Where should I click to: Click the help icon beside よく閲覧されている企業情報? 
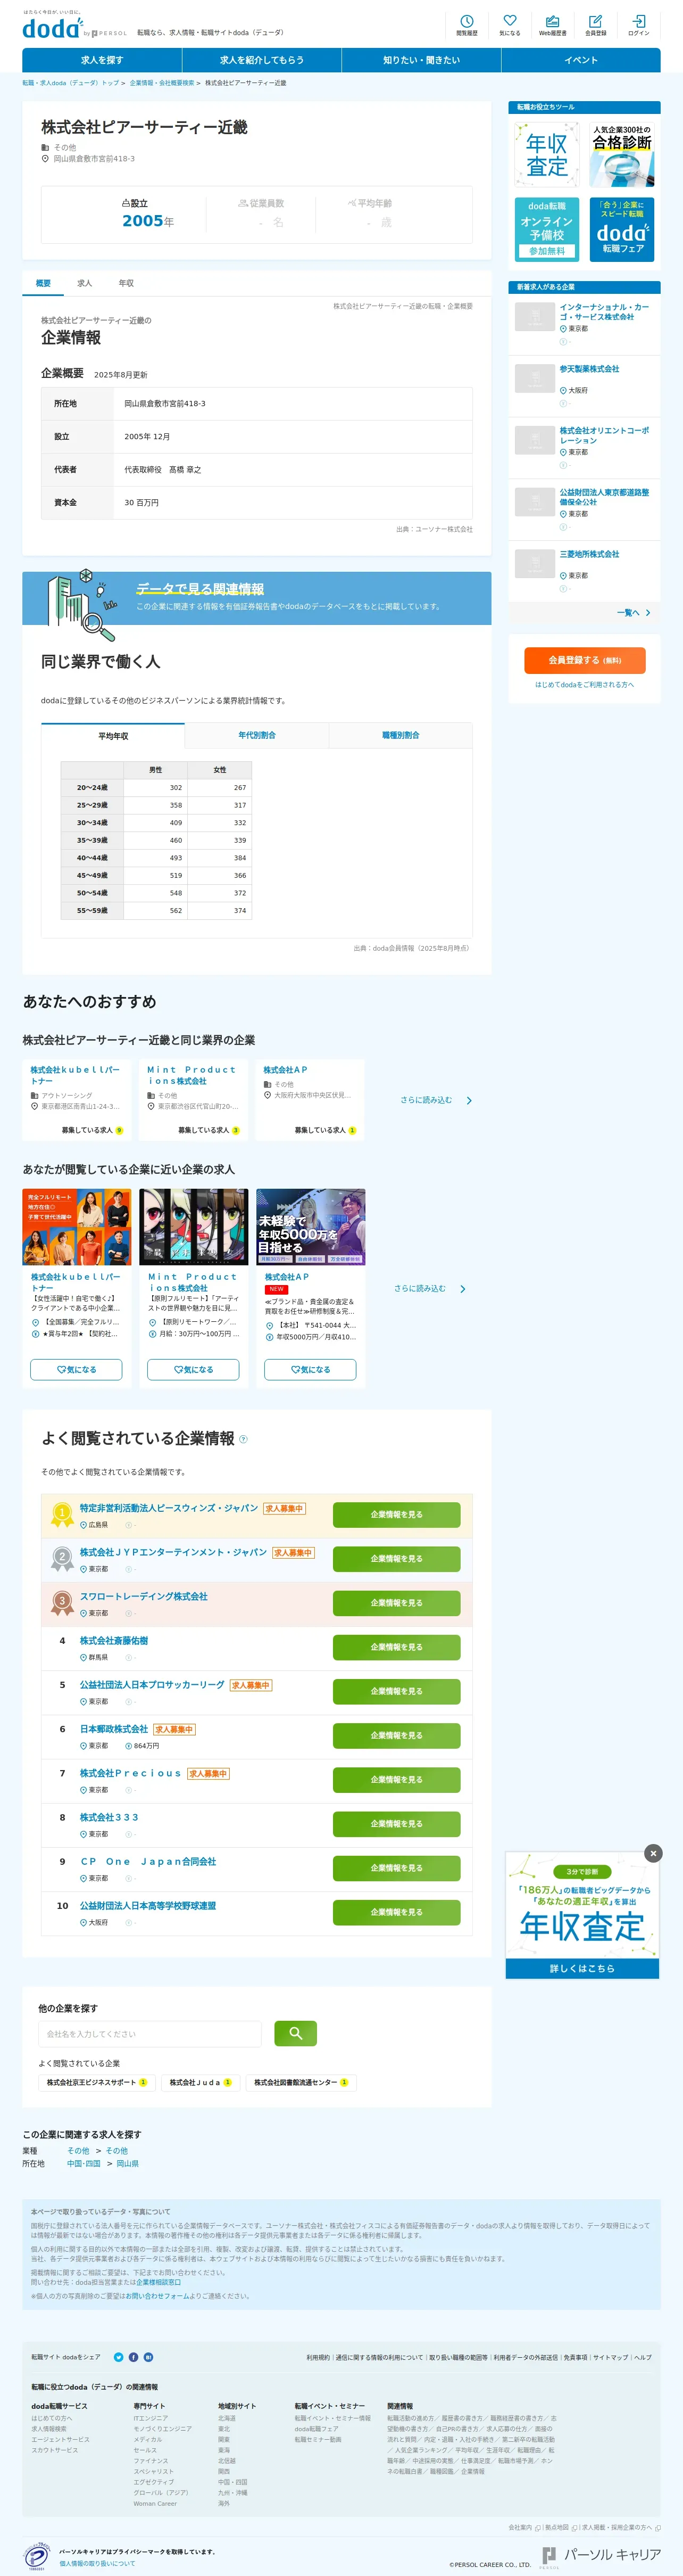click(244, 1439)
